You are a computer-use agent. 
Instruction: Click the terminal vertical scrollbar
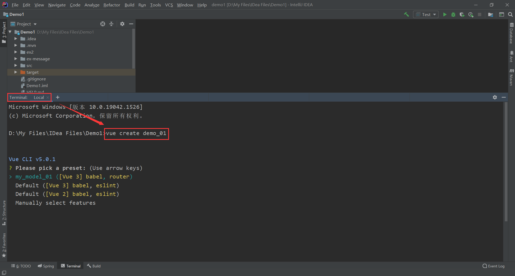click(506, 162)
